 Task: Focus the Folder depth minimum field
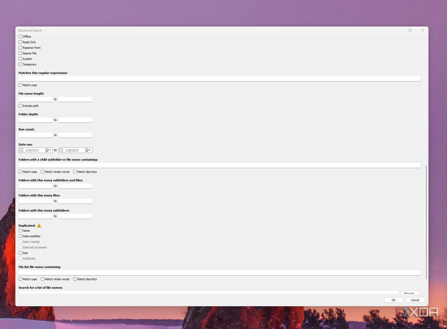[35, 120]
